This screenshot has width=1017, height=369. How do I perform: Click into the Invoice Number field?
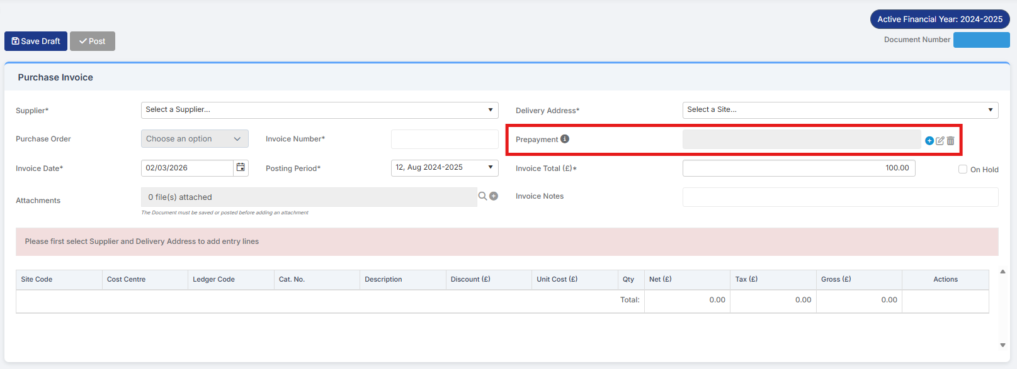point(444,139)
